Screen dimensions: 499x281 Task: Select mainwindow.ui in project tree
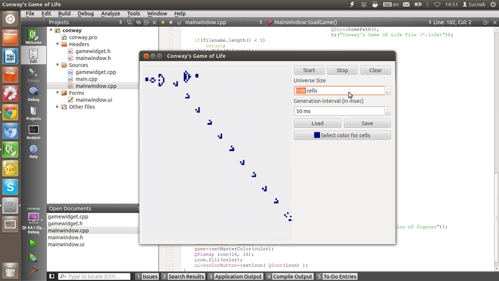coord(94,100)
